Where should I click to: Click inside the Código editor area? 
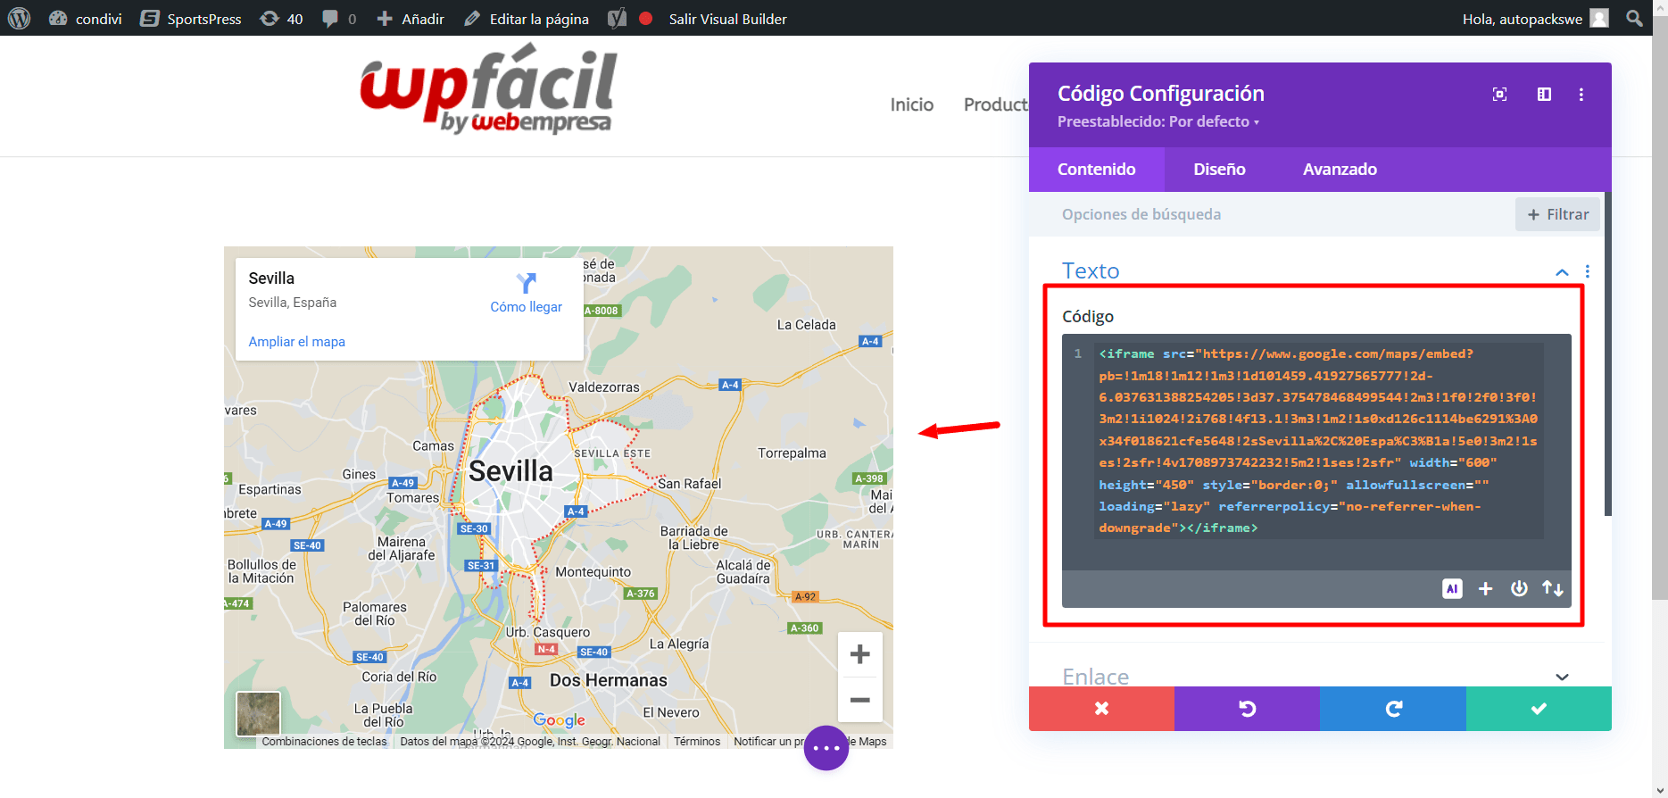tap(1316, 452)
